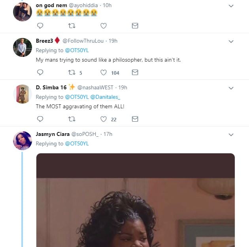Reply to on god nem's crying emoji tweet
The image size is (249, 247).
click(x=40, y=26)
